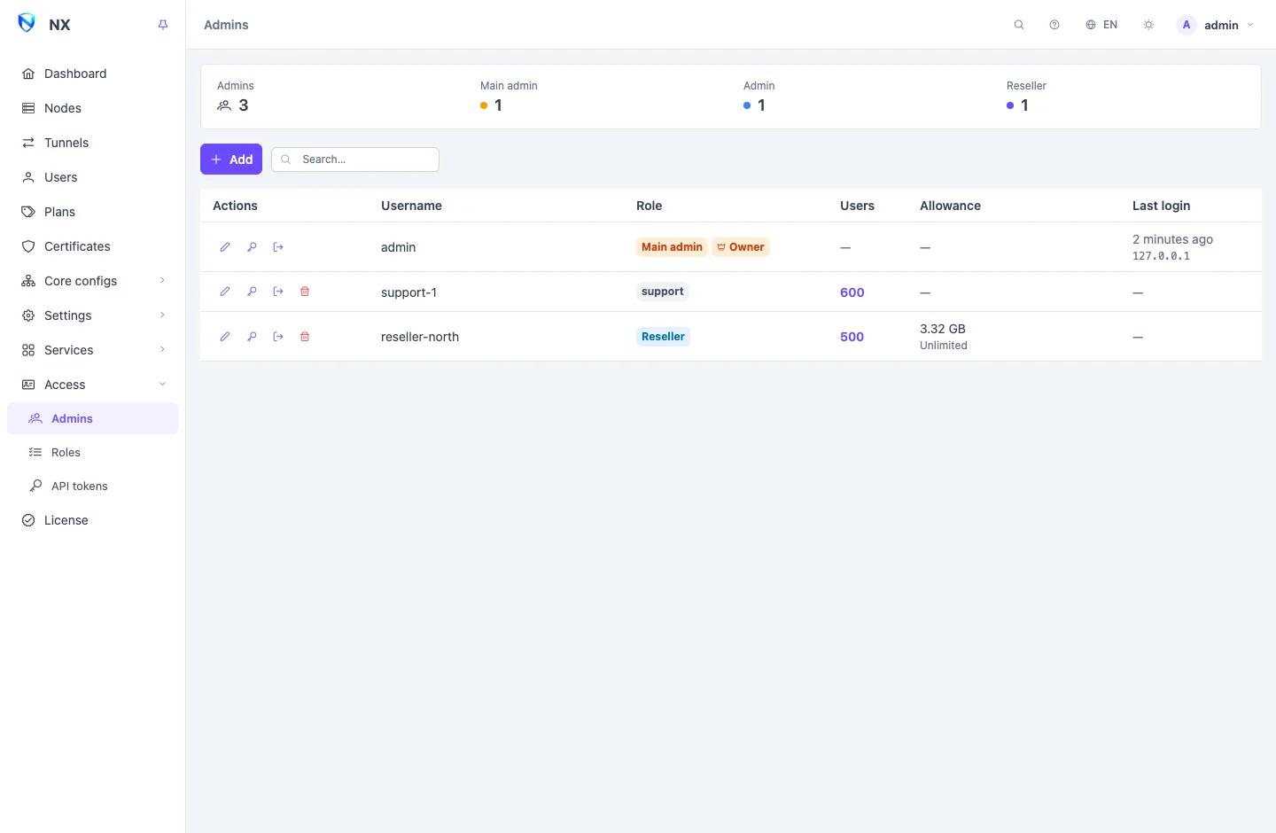Edit the support-1 admin entry
The image size is (1276, 833).
tap(225, 292)
